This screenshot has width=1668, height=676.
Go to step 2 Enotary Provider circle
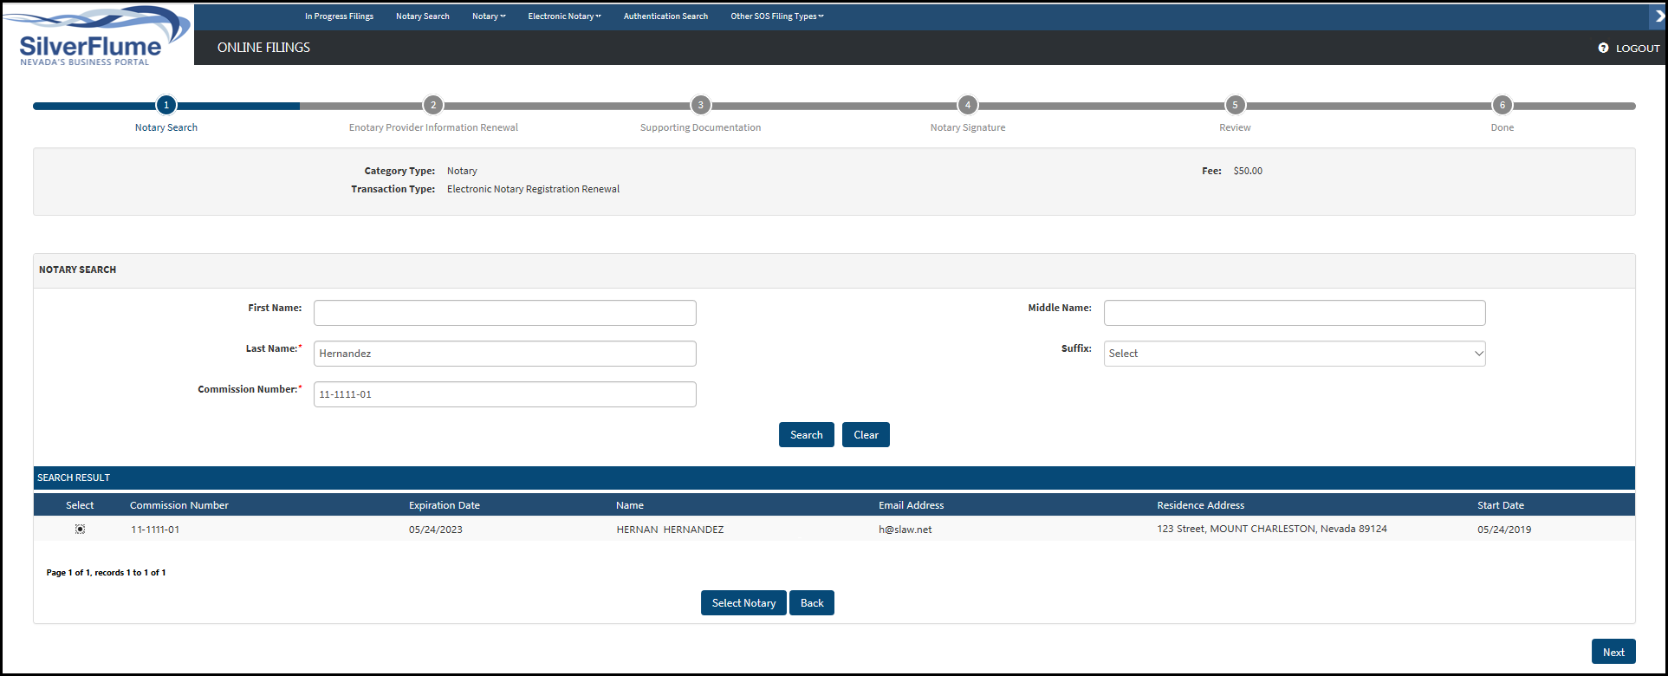point(433,105)
